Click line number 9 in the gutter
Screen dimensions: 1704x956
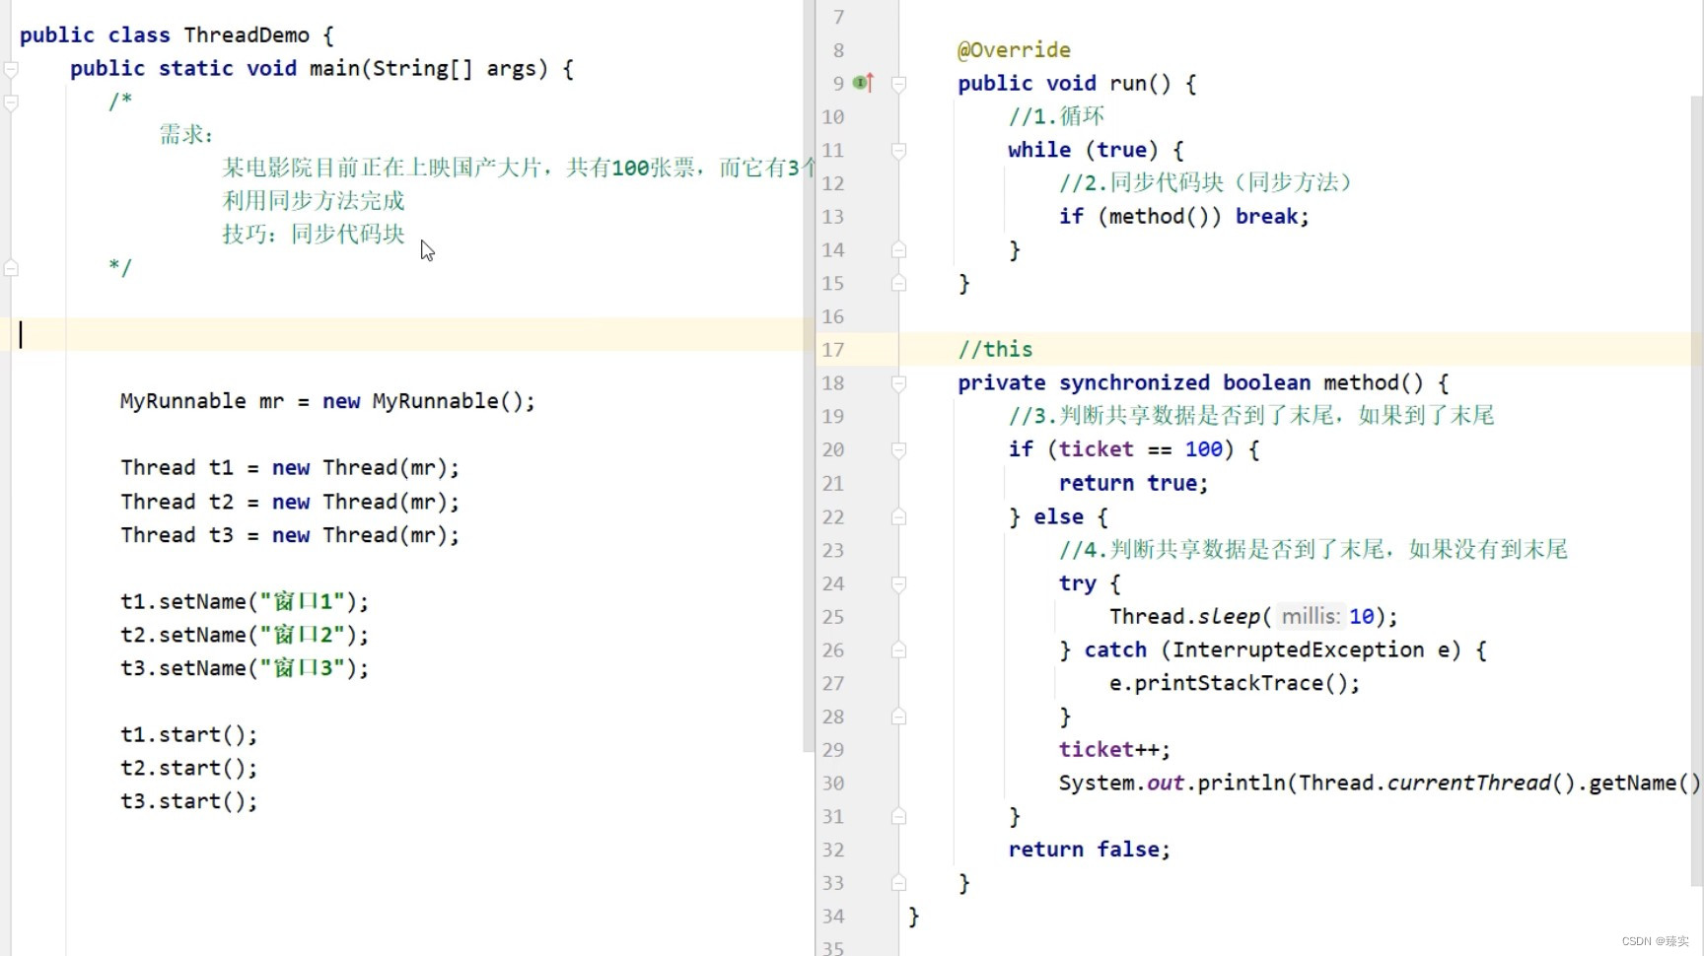pyautogui.click(x=838, y=84)
